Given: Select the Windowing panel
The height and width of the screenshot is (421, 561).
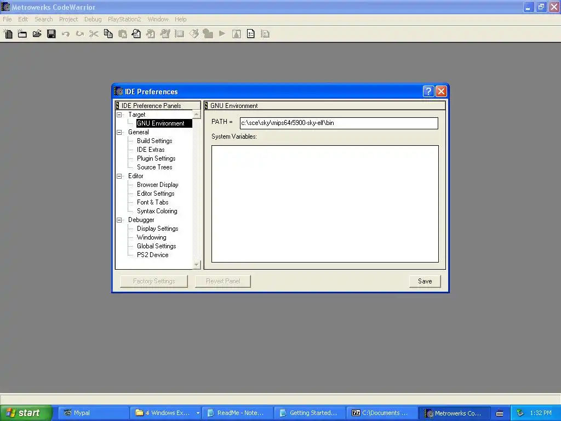Looking at the screenshot, I should 151,237.
